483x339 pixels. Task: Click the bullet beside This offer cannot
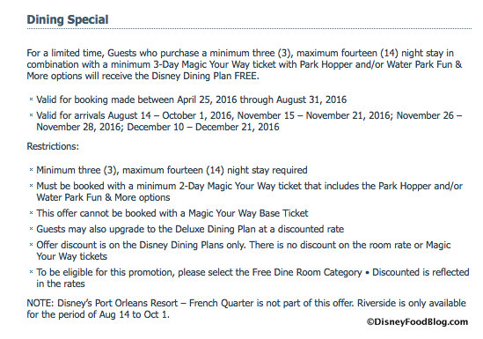pyautogui.click(x=31, y=213)
